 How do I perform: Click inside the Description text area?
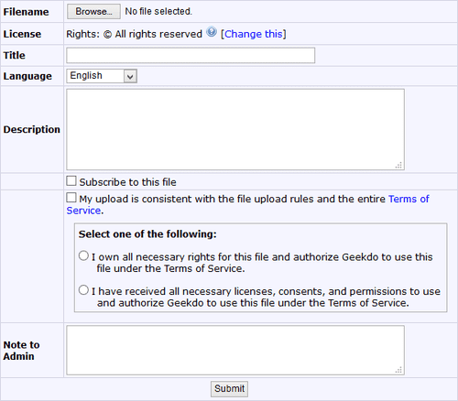click(235, 129)
